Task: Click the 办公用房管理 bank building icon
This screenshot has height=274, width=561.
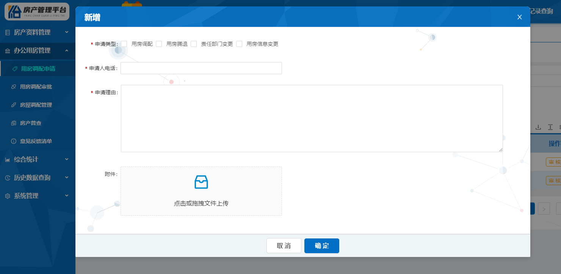Action: tap(8, 51)
